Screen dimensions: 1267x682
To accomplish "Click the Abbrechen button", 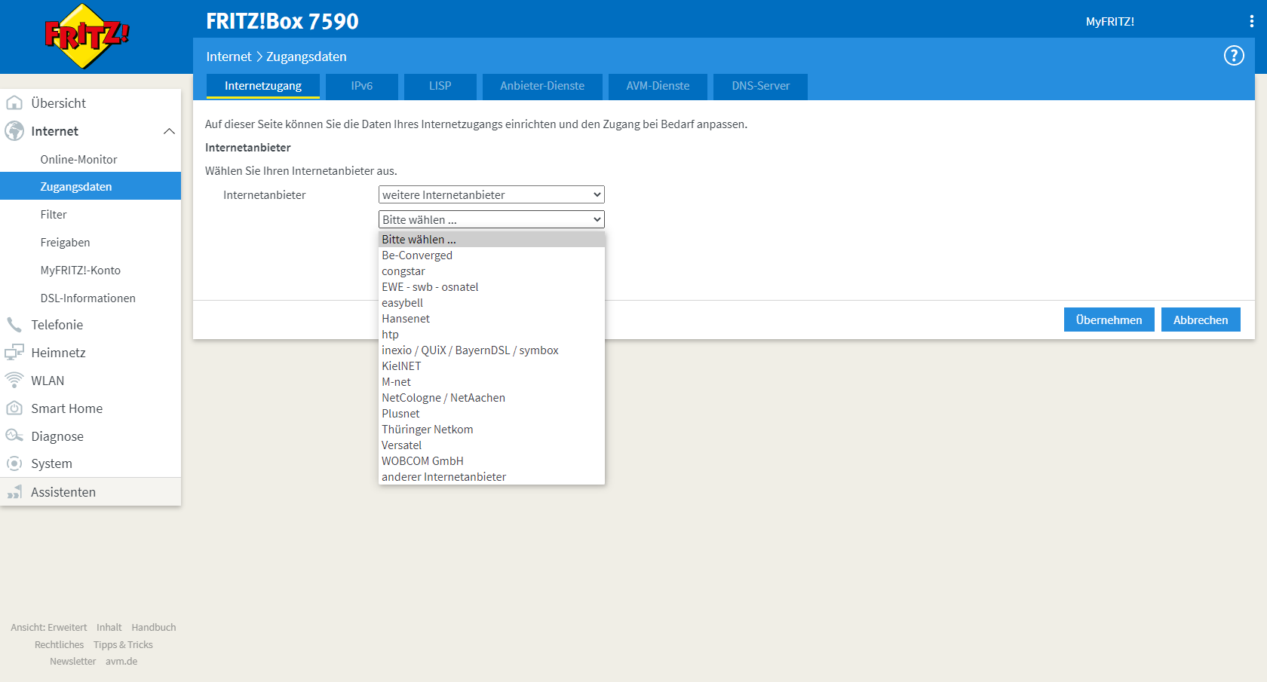I will [x=1201, y=320].
